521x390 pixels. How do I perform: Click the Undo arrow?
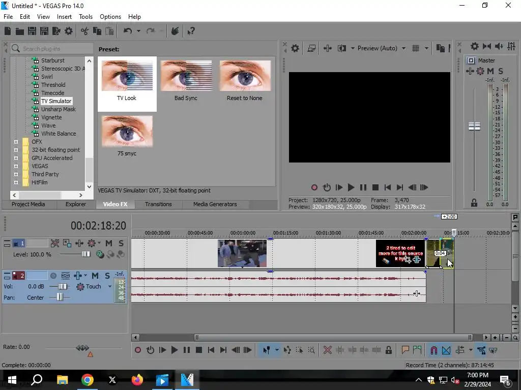[x=128, y=31]
